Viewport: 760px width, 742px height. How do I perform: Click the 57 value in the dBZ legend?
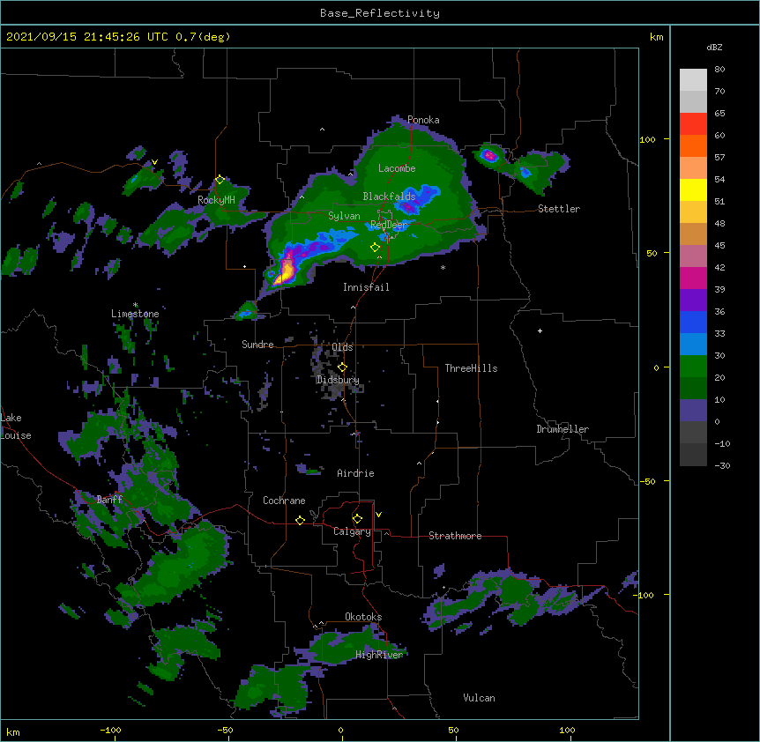719,158
